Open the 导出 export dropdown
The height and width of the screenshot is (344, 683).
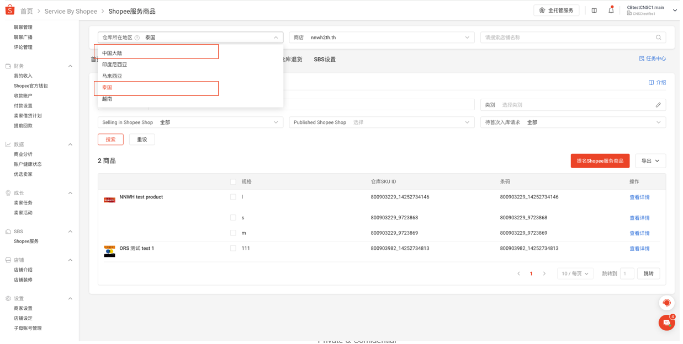(650, 161)
